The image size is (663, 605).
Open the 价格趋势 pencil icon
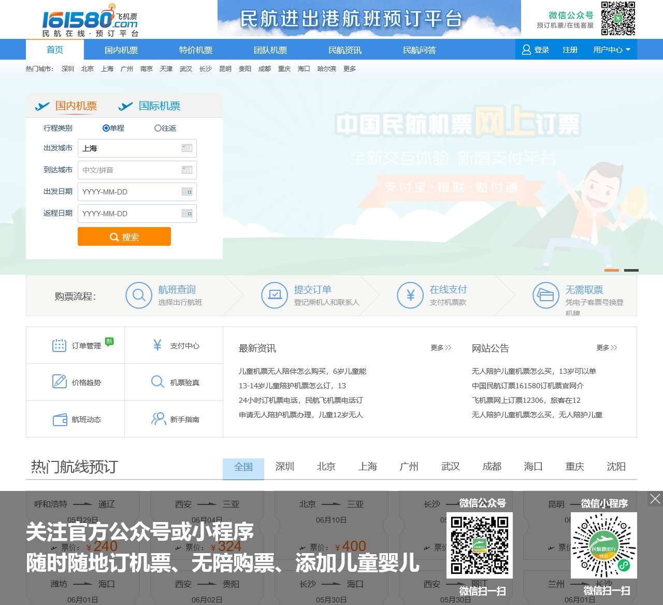59,382
